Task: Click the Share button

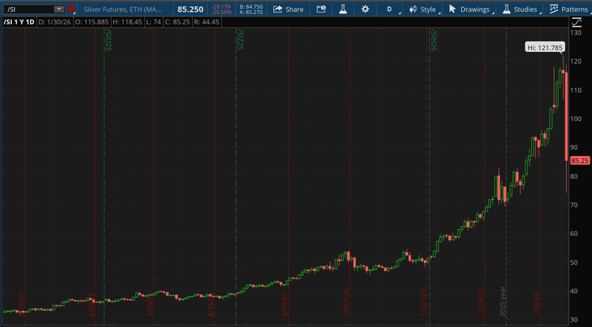Action: tap(288, 9)
